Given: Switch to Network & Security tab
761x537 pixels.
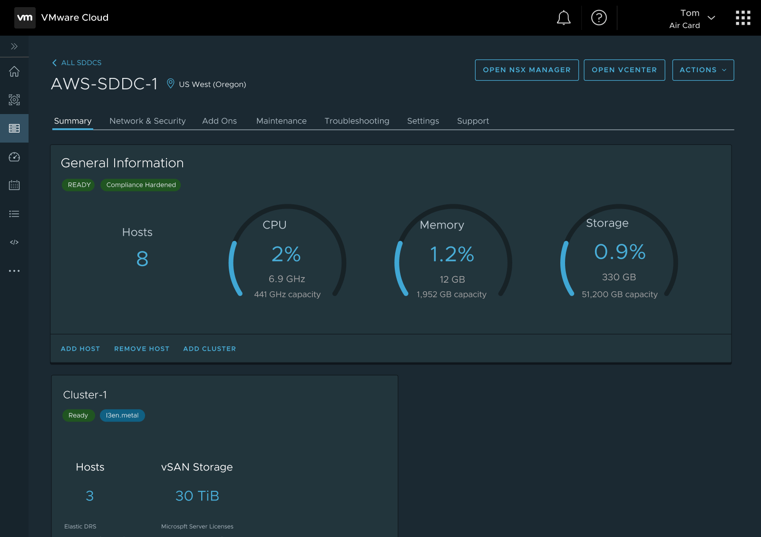Looking at the screenshot, I should click(x=147, y=121).
